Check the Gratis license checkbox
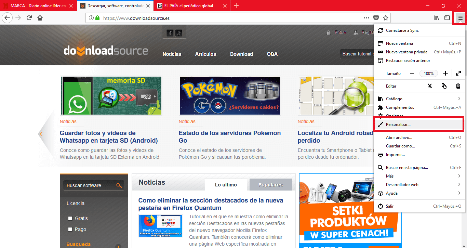 [70, 218]
